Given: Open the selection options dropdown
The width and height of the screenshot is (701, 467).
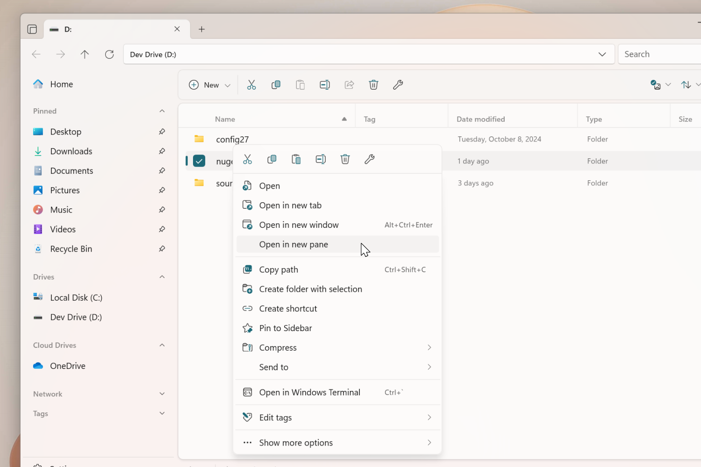Looking at the screenshot, I should tap(661, 85).
